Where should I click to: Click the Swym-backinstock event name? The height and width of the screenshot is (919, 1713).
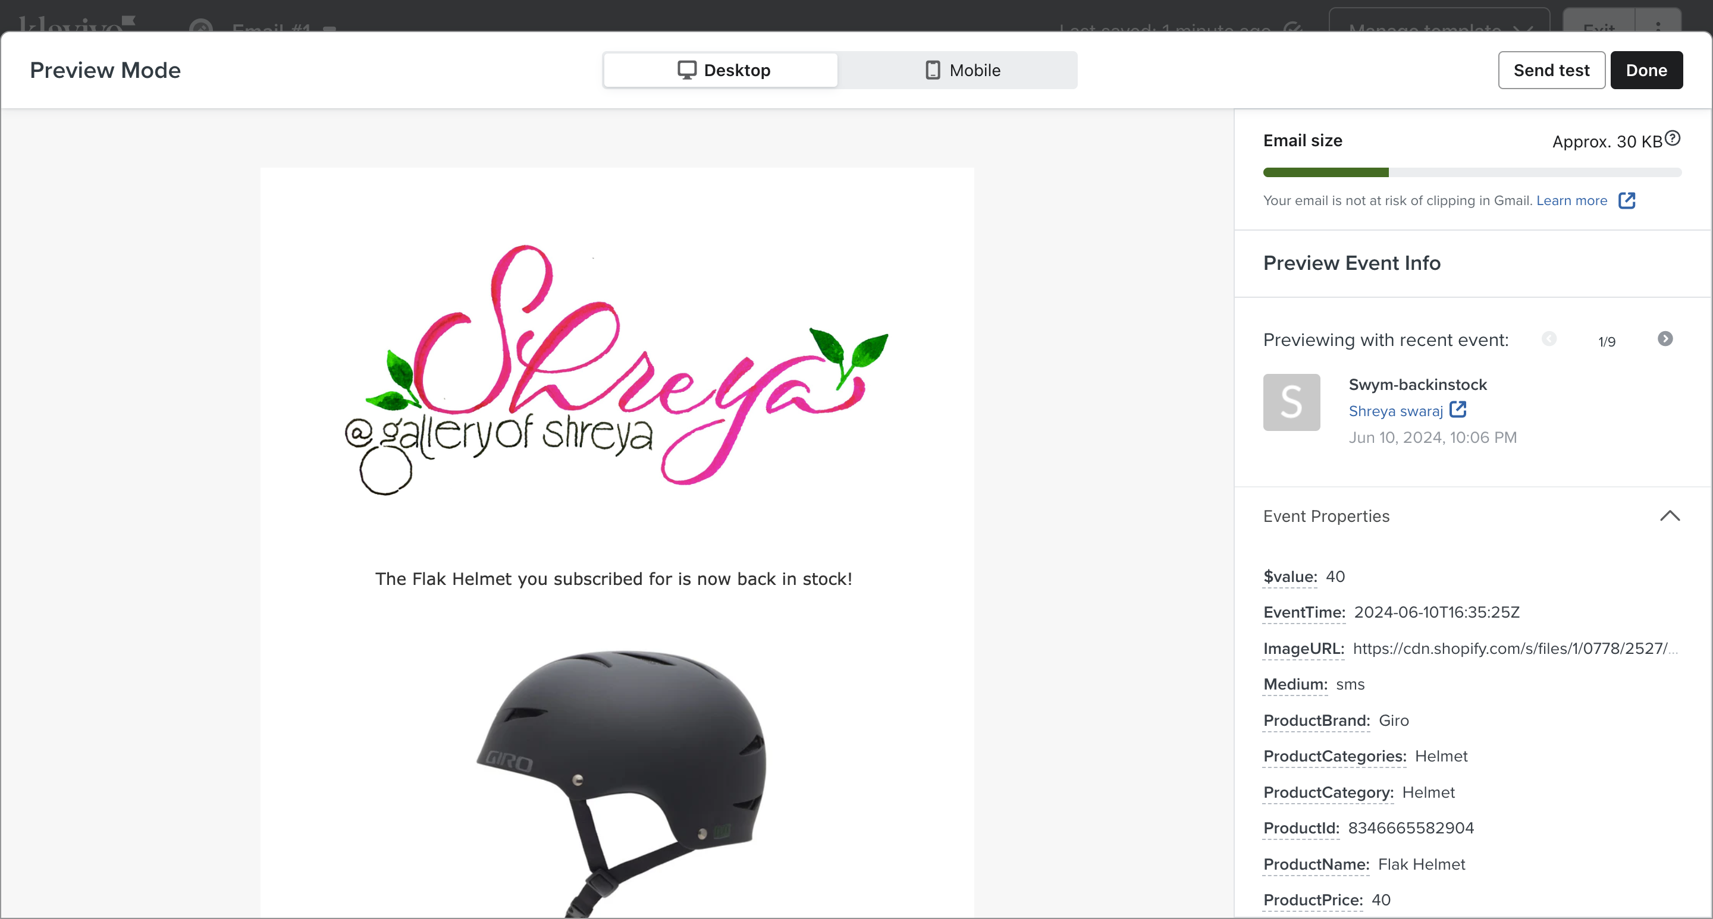[1417, 385]
